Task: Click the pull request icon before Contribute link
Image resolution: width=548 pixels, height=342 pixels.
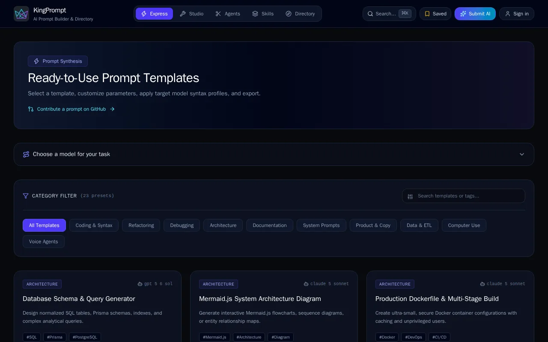Action: pyautogui.click(x=31, y=109)
